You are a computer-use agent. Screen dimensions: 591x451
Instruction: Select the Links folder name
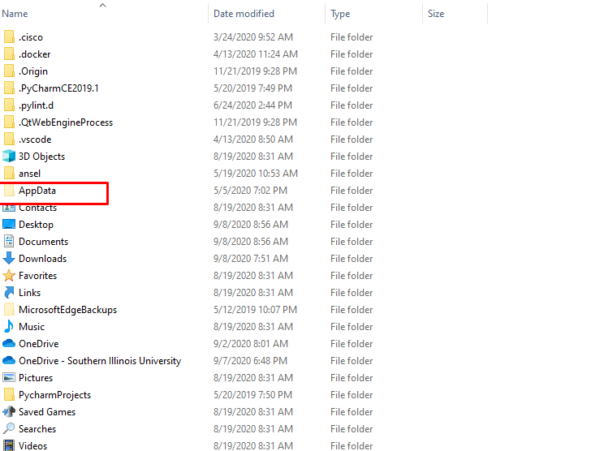coord(30,293)
